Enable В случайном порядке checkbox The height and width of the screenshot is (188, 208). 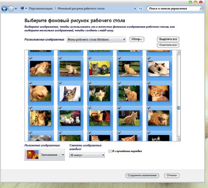tap(110, 151)
